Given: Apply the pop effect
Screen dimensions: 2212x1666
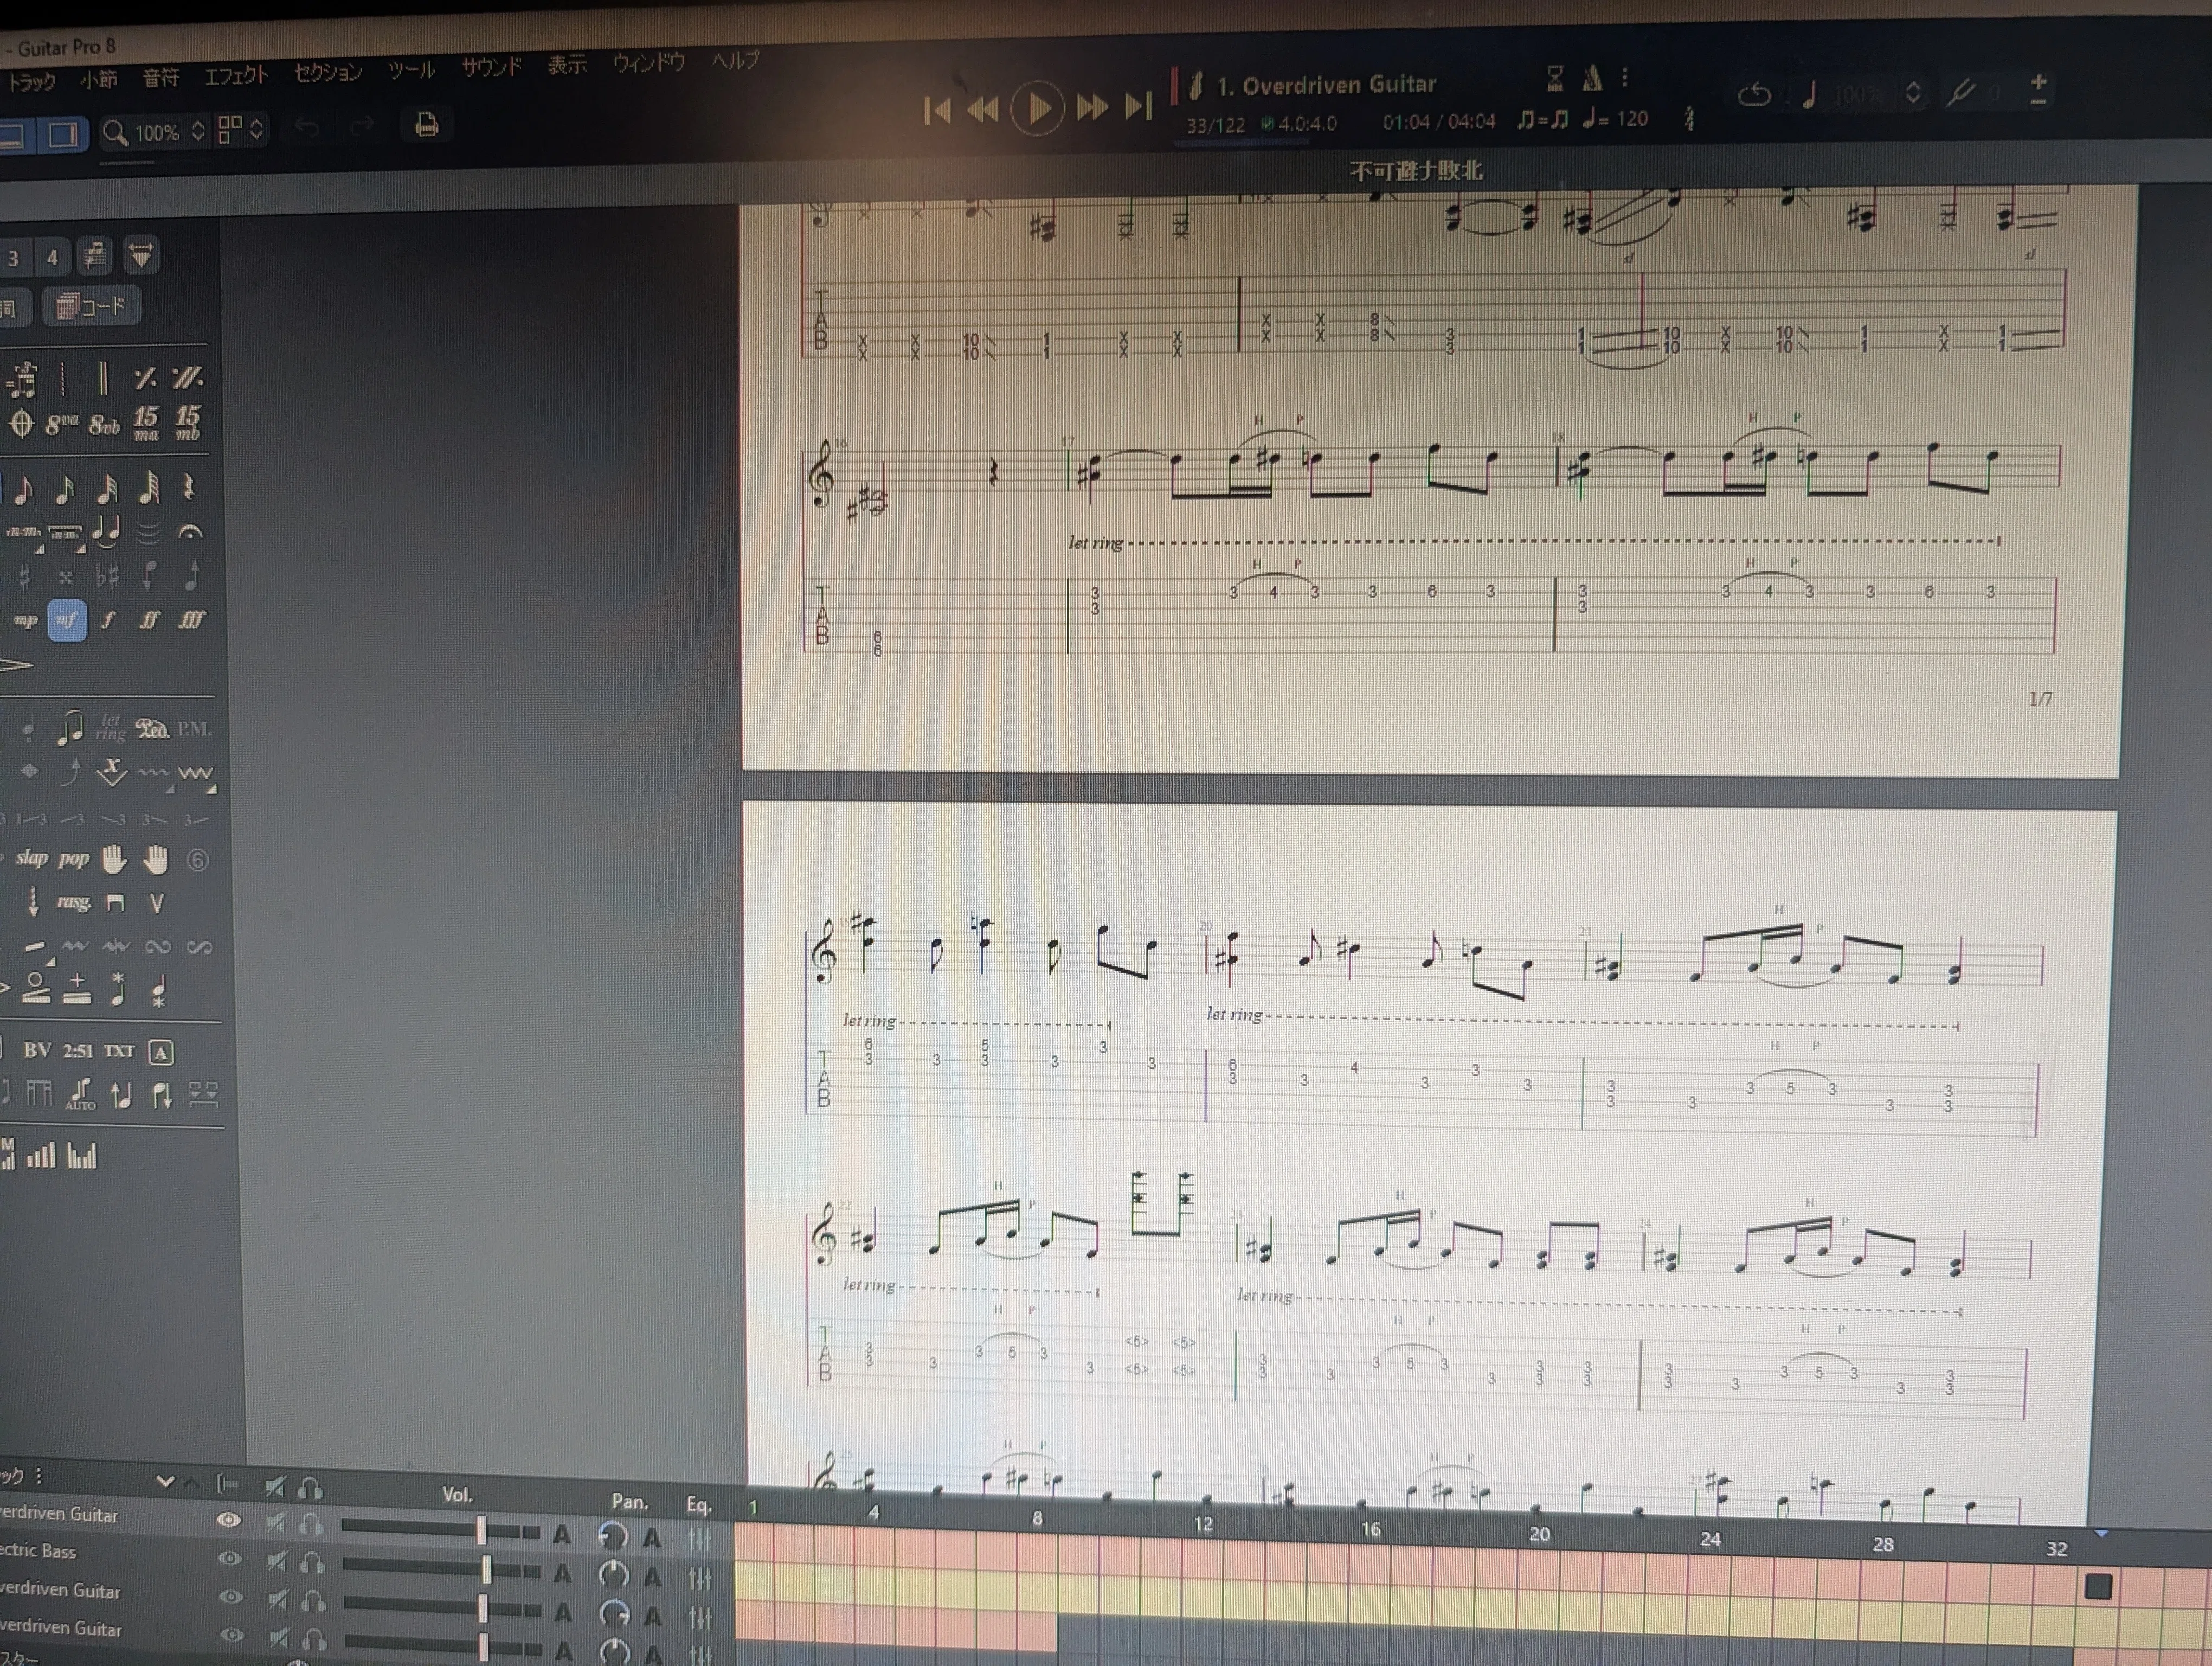Looking at the screenshot, I should click(74, 859).
